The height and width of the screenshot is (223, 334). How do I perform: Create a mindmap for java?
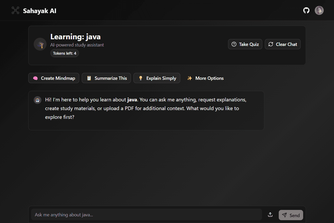point(54,78)
